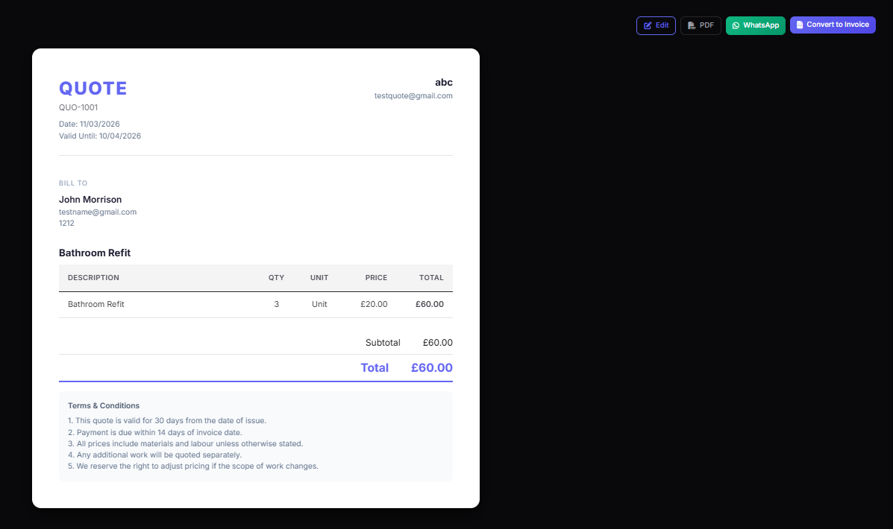Click the document icon on Convert to Invoice
The width and height of the screenshot is (893, 529).
(x=800, y=25)
